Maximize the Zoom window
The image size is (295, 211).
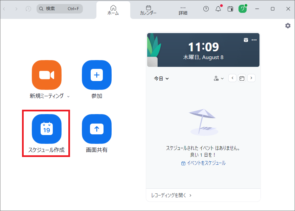pos(273,9)
